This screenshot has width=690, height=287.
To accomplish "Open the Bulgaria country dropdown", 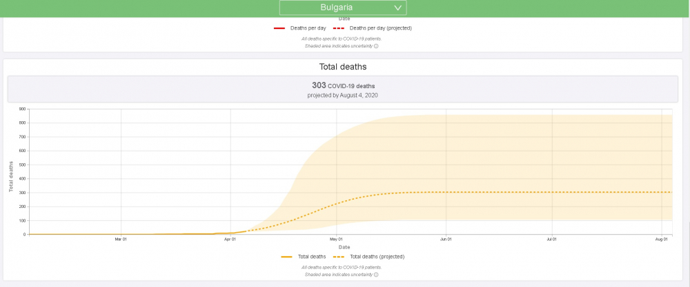I will (x=343, y=8).
